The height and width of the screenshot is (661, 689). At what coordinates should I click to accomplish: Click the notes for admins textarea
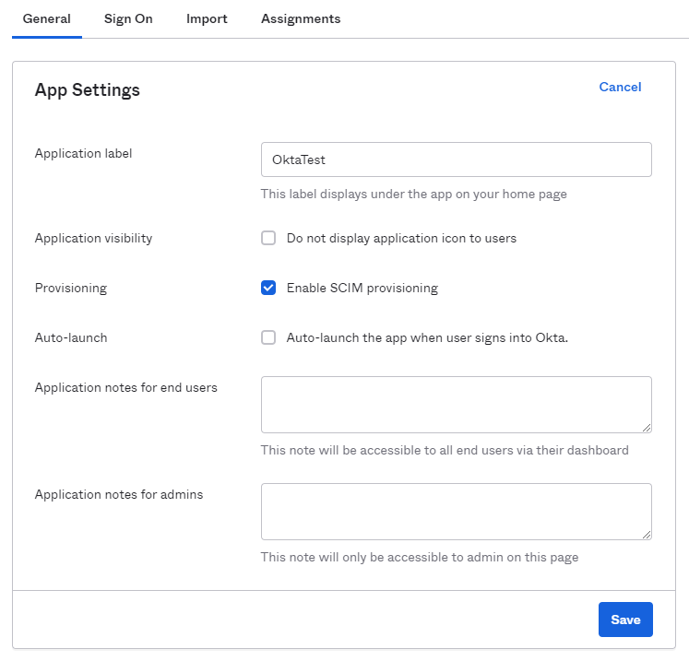point(457,512)
